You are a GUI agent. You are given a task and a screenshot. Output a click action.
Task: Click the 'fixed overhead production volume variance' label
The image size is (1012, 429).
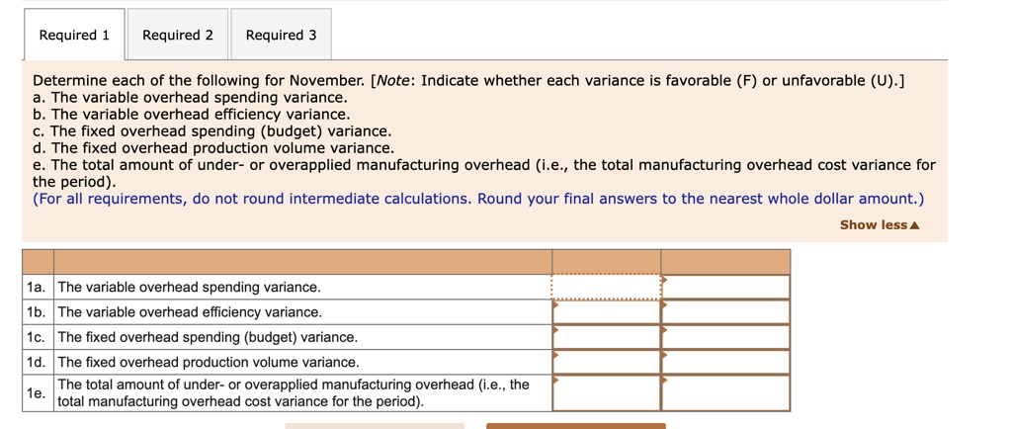pos(209,362)
